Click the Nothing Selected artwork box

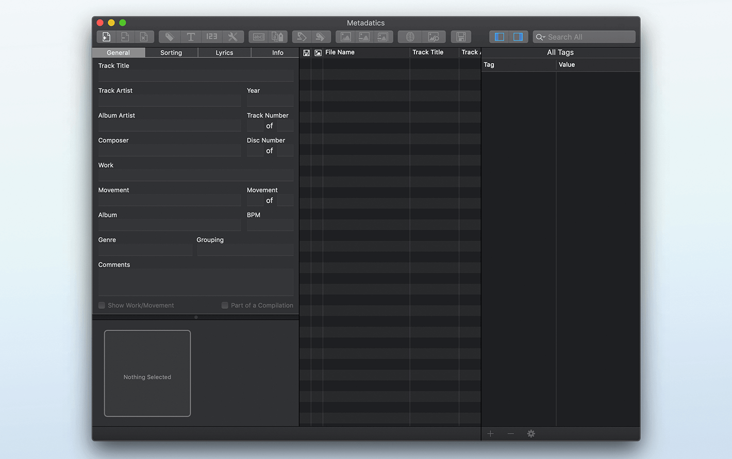[x=147, y=373]
